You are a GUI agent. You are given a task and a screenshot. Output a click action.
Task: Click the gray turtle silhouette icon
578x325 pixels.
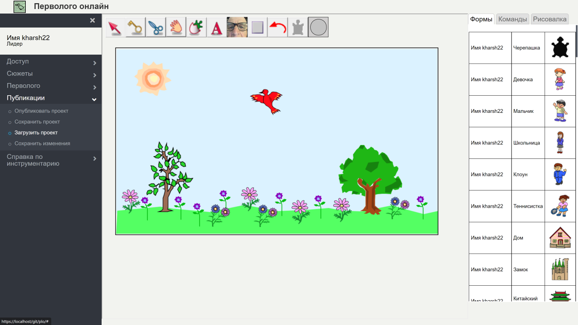click(298, 28)
